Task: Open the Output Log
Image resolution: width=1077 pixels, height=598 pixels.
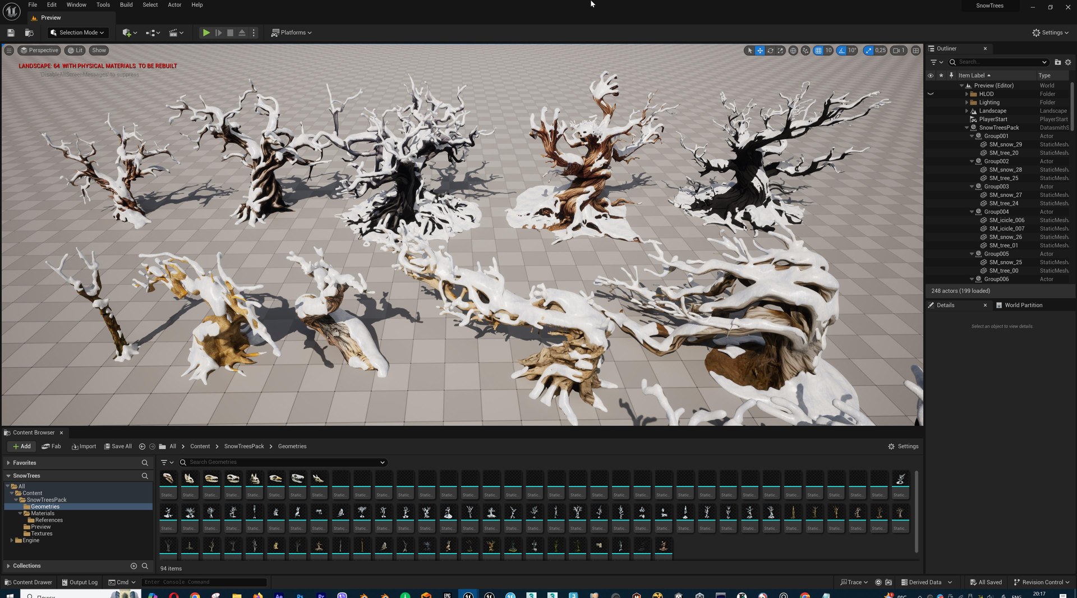Action: [79, 582]
